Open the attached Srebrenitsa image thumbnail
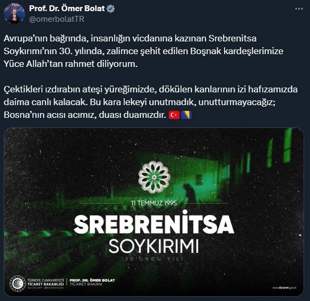310x301 pixels. pos(153,212)
